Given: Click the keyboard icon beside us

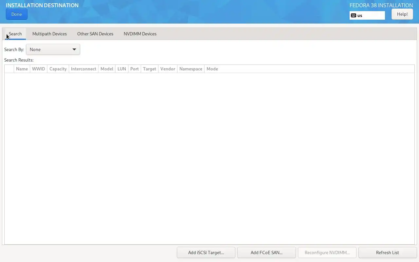Looking at the screenshot, I should click(354, 15).
